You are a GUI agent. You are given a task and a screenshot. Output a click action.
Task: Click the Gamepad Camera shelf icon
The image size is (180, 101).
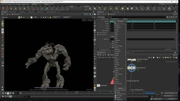tap(169, 9)
